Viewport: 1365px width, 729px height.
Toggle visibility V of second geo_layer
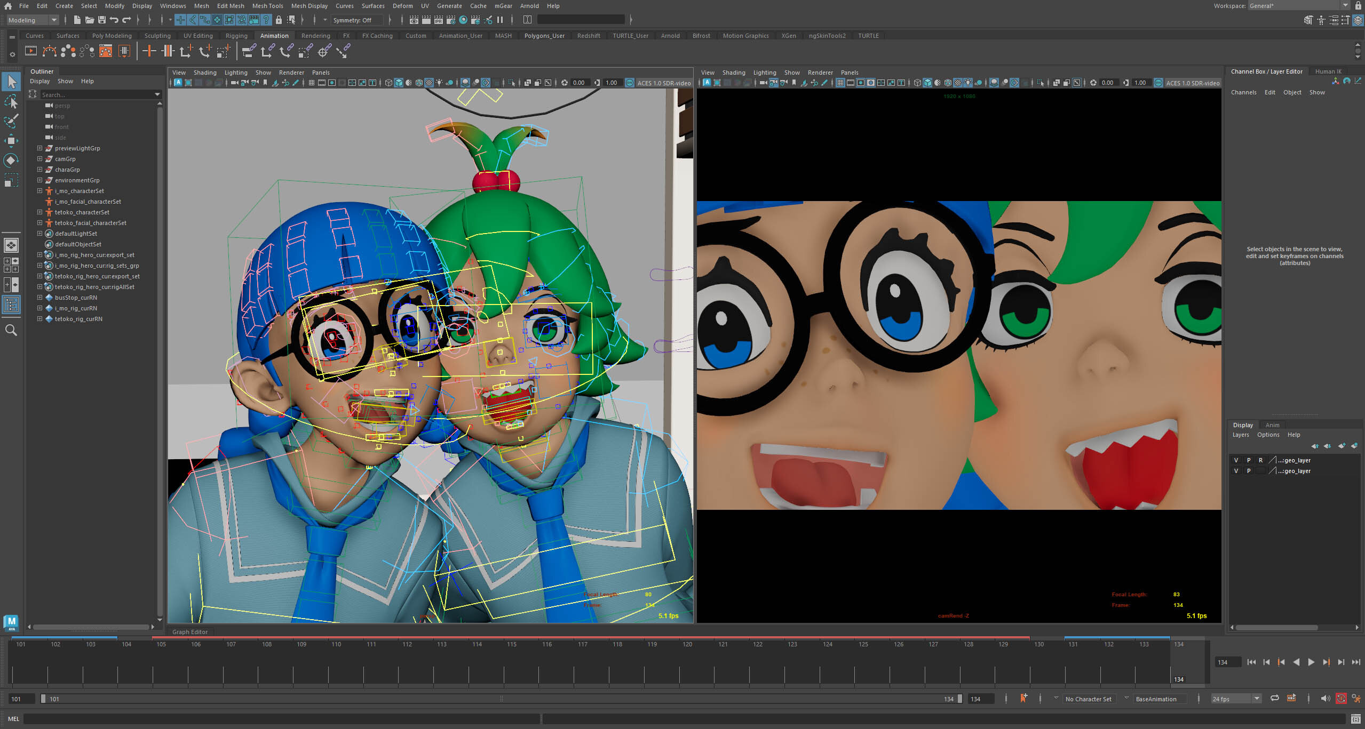[x=1236, y=471]
